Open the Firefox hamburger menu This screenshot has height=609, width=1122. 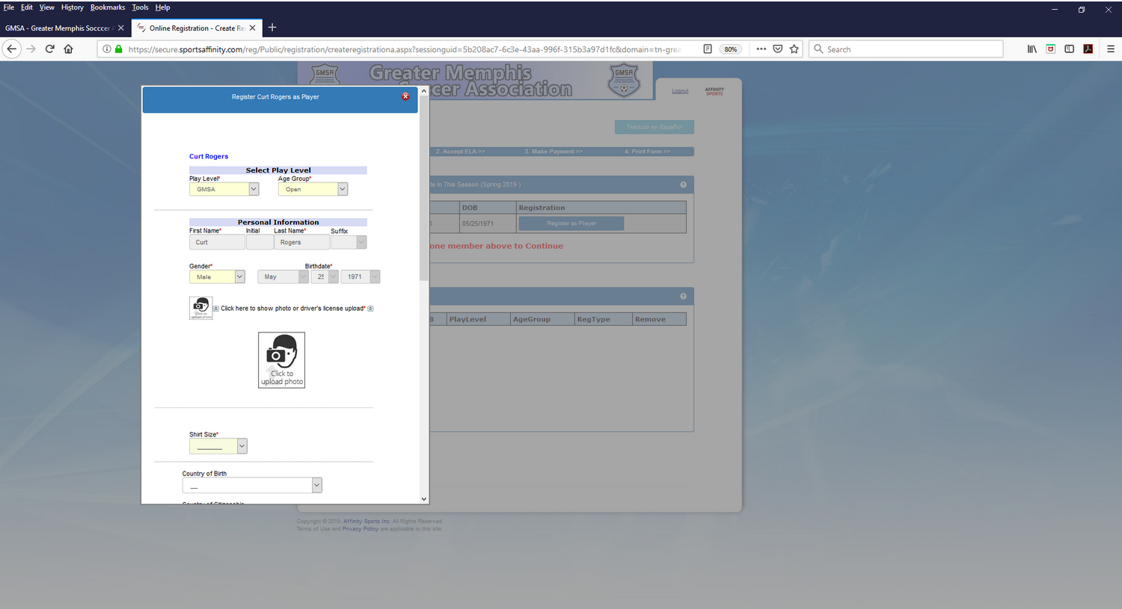1110,49
